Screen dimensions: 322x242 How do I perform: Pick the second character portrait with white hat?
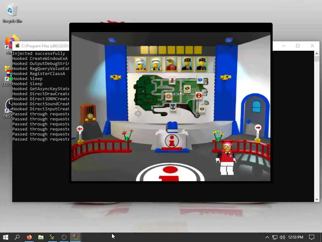[156, 64]
